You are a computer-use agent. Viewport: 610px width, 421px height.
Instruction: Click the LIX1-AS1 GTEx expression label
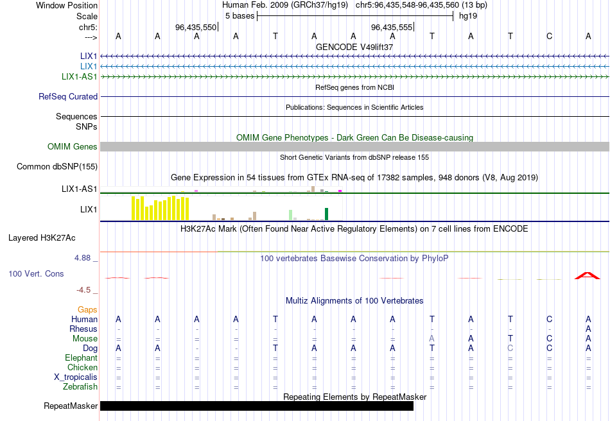(x=80, y=189)
